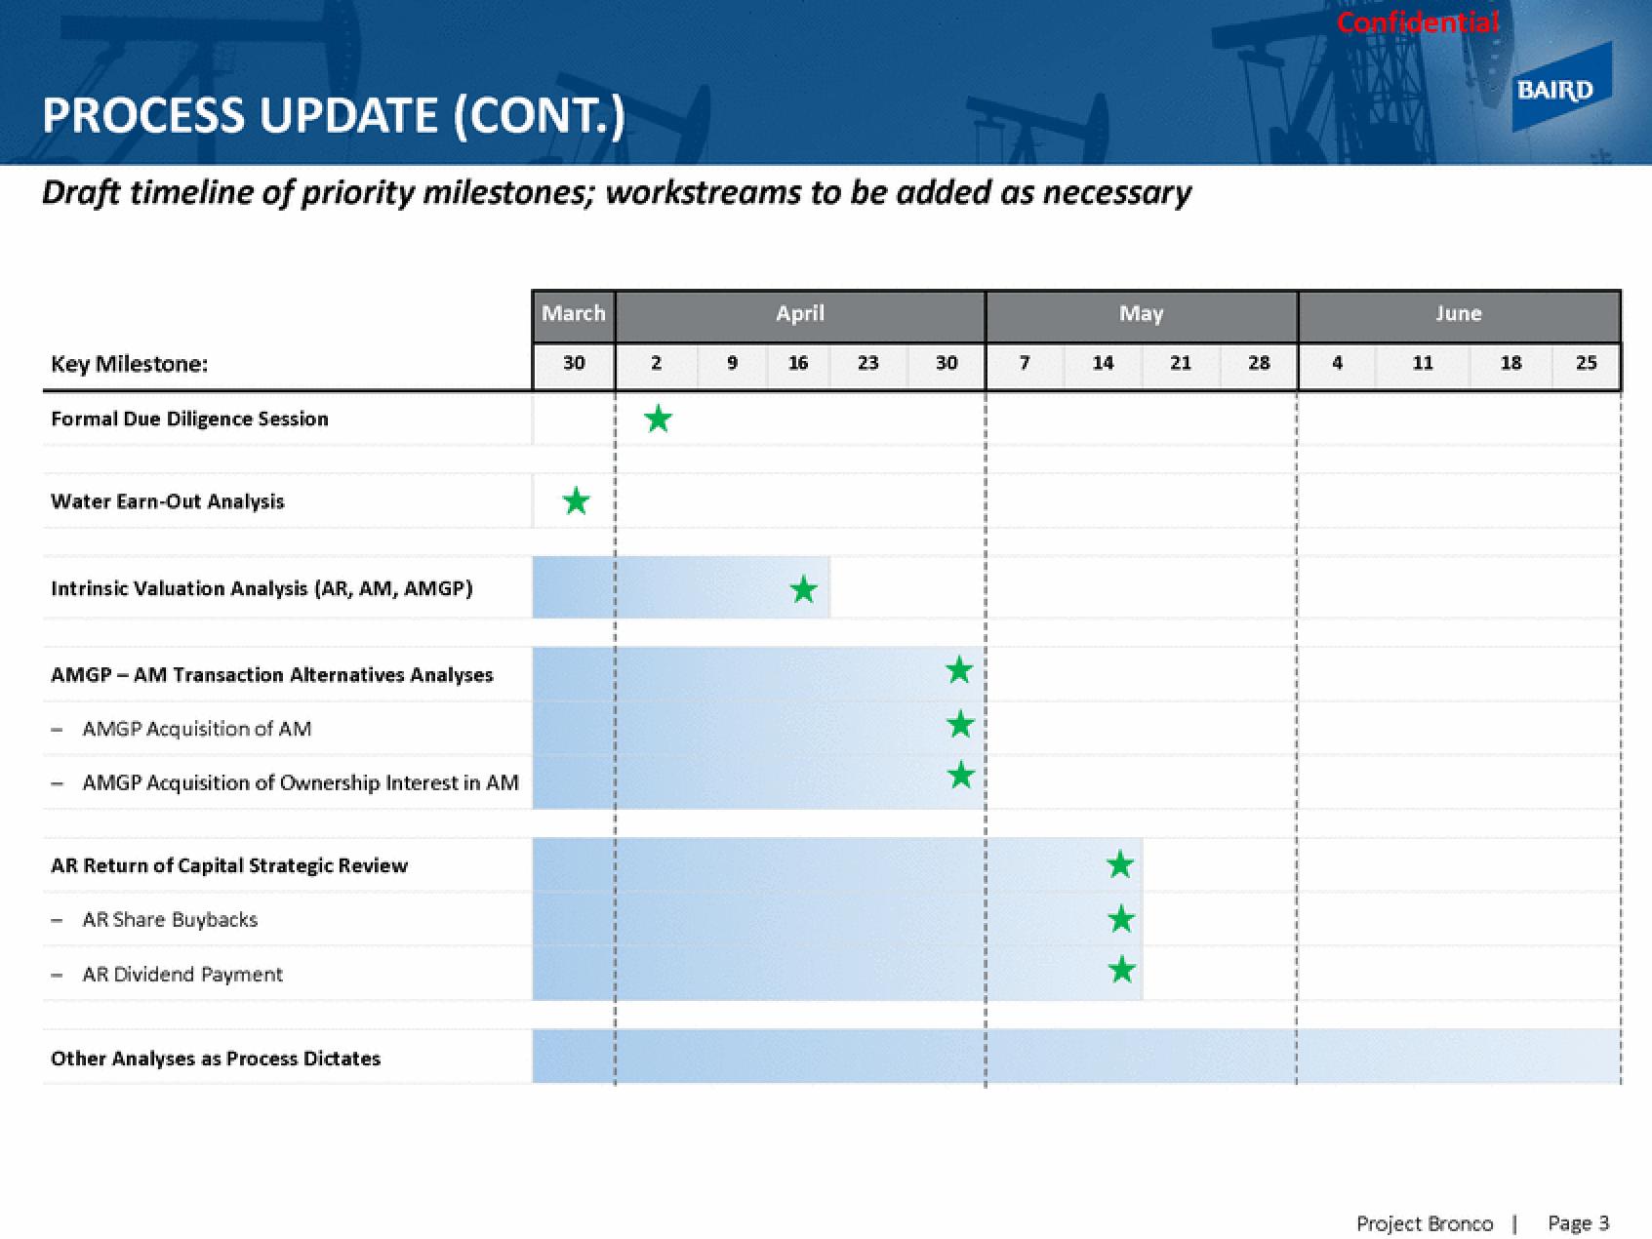Click the star in Water Earn-Out Analysis row
The width and height of the screenshot is (1652, 1239).
tap(577, 500)
